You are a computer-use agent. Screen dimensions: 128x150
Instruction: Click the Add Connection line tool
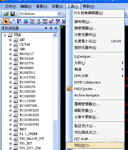[x=12, y=21]
